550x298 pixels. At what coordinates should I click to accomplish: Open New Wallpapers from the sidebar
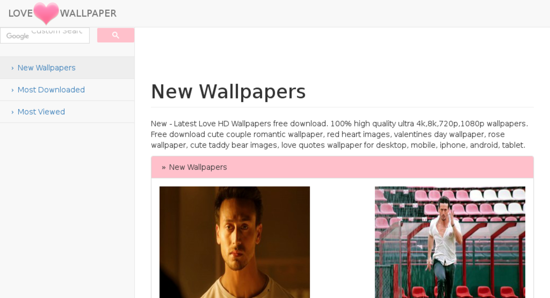coord(46,68)
